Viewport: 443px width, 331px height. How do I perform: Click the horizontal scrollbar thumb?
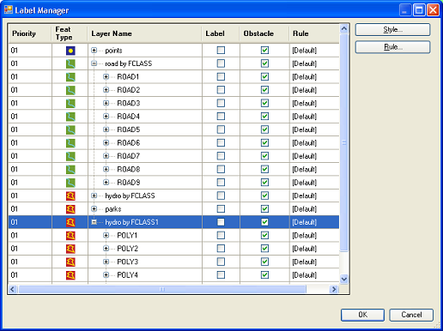coord(162,289)
